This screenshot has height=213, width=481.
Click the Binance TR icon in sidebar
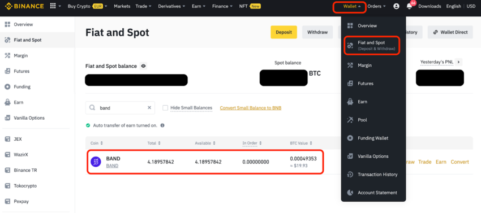coord(8,170)
